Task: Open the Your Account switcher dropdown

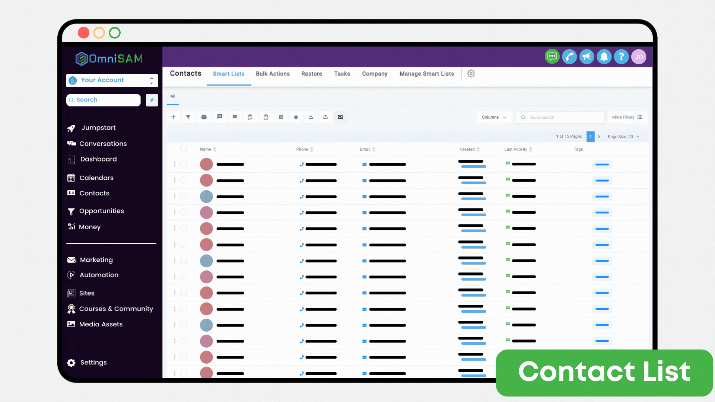Action: pos(112,80)
